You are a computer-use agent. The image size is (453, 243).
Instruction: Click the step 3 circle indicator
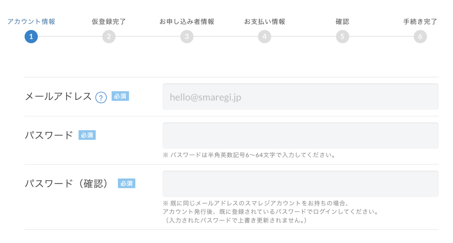pyautogui.click(x=187, y=37)
